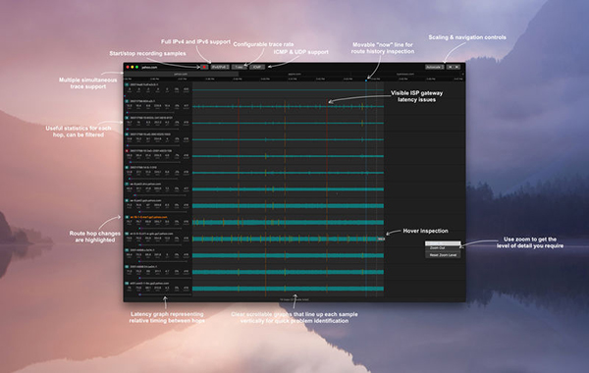Switch to the yahoo.com trace tab
This screenshot has height=373, width=589.
181,74
